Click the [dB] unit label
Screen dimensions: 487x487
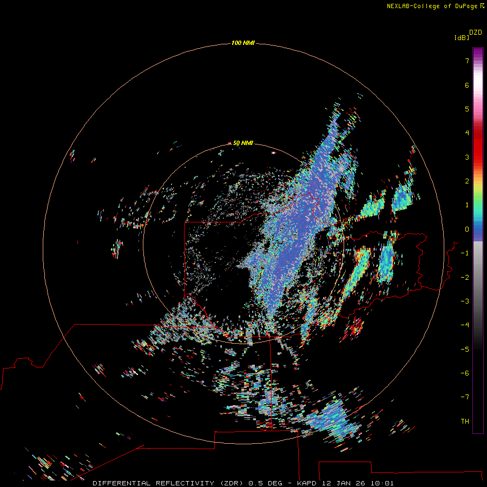[x=462, y=37]
